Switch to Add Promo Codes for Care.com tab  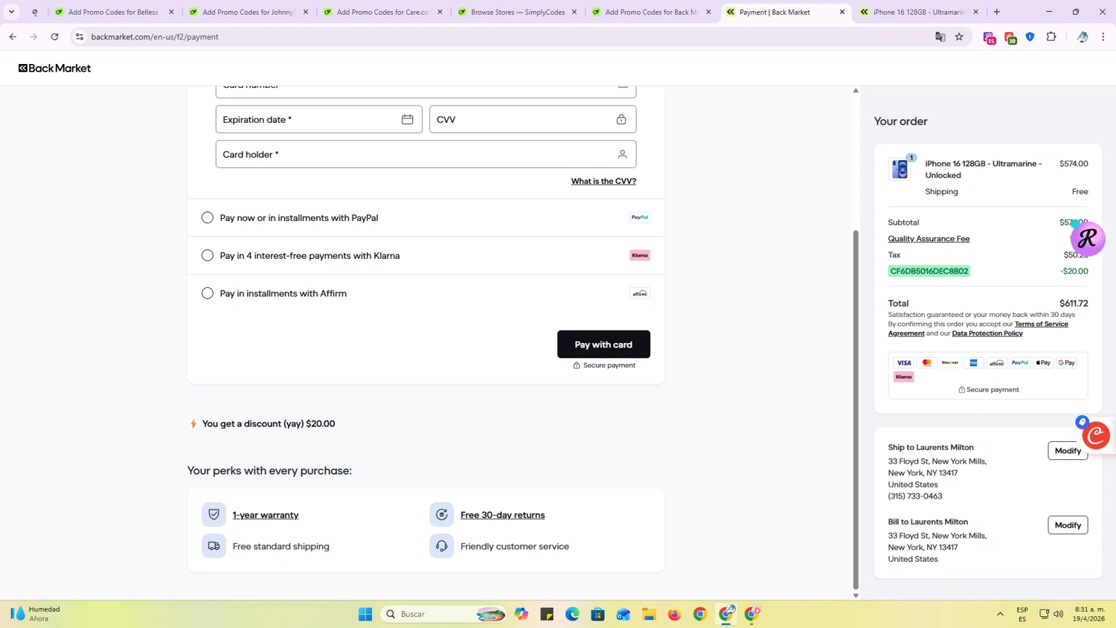point(382,12)
